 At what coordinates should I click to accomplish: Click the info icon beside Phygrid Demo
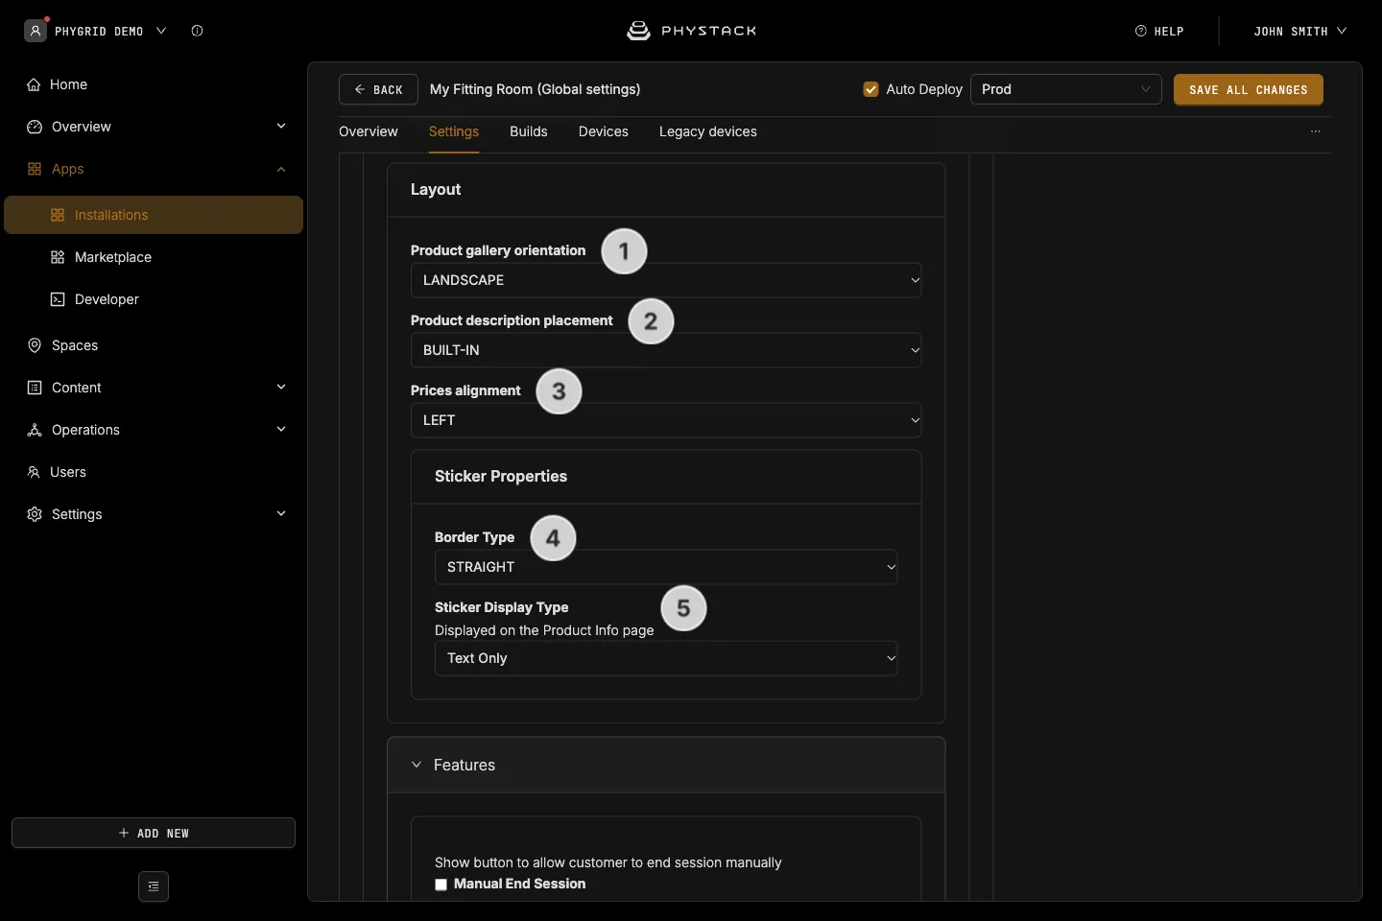coord(197,31)
